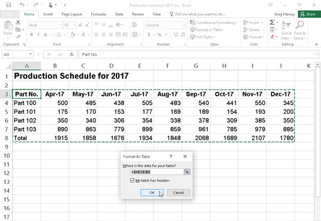Viewport: 321px width, 221px height.
Task: Click the Share button
Action: 309,14
